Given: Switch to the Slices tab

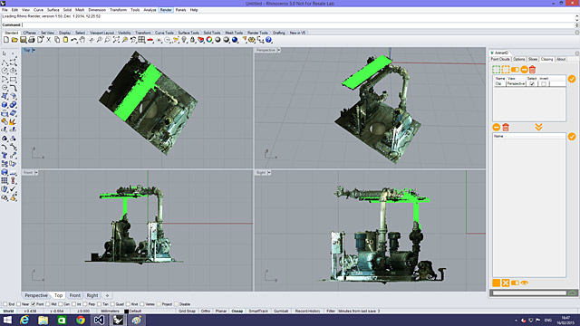Looking at the screenshot, I should tap(533, 59).
